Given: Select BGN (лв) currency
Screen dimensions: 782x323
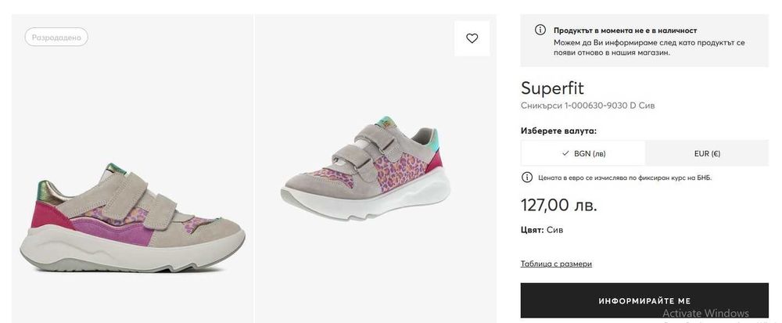Looking at the screenshot, I should tap(583, 153).
